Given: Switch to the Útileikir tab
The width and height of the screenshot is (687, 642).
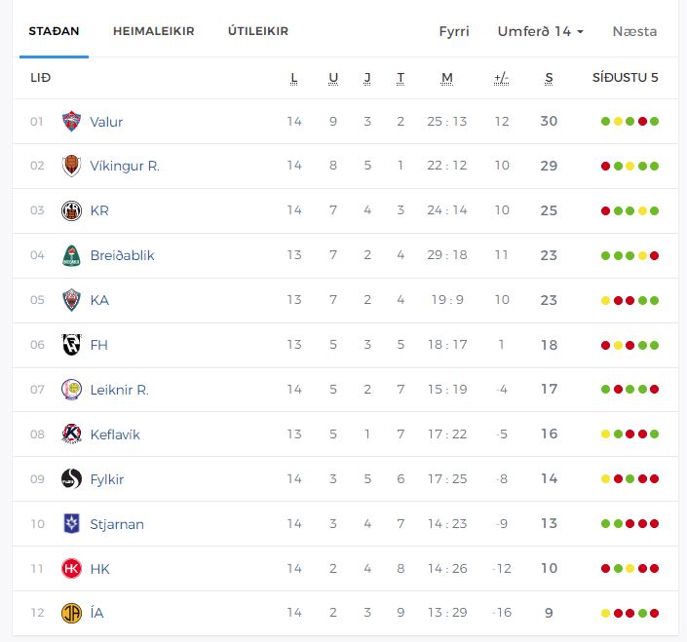Looking at the screenshot, I should pyautogui.click(x=258, y=31).
